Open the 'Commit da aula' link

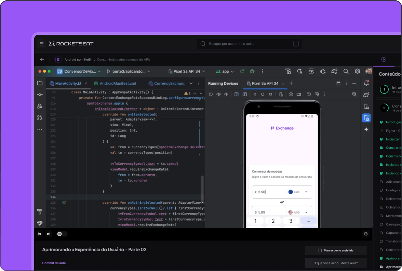pos(54,263)
